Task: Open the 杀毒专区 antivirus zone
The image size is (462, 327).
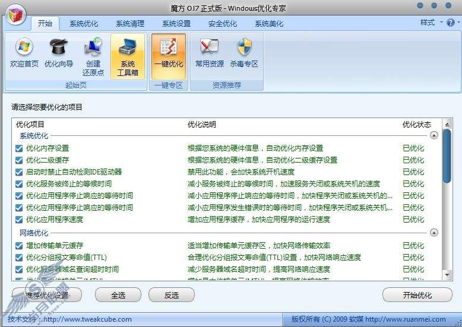Action: click(244, 53)
